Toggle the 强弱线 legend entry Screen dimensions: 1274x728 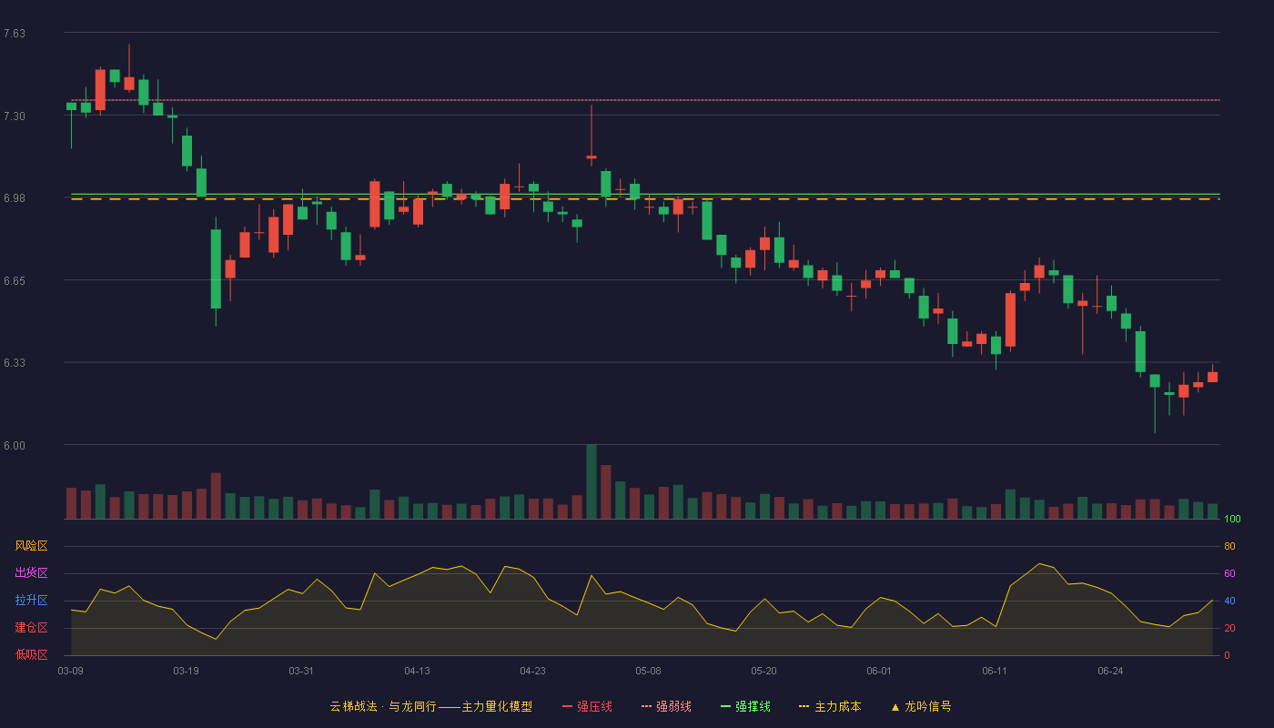tap(666, 706)
